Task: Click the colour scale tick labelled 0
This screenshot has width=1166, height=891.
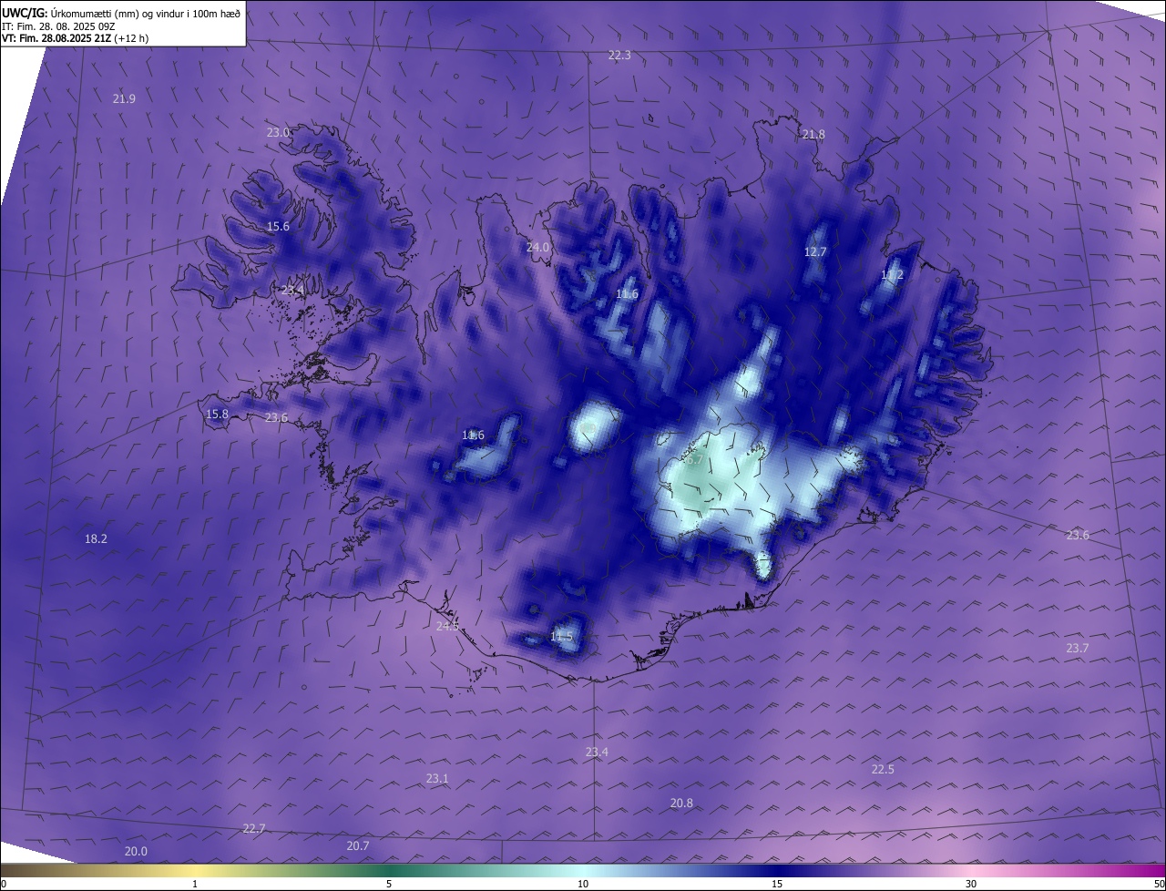Action: coord(3,884)
